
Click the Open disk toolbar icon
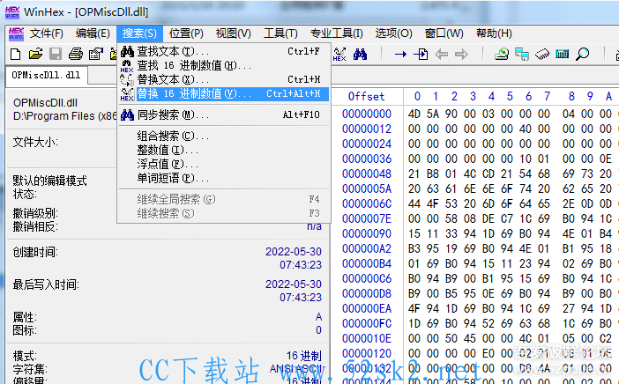502,54
